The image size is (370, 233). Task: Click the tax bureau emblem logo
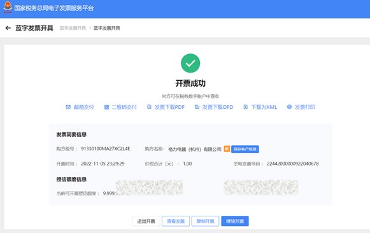point(8,7)
